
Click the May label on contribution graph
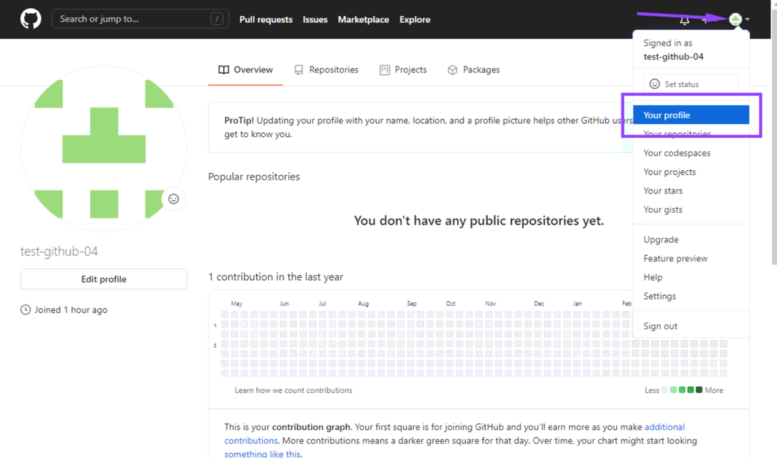[236, 303]
